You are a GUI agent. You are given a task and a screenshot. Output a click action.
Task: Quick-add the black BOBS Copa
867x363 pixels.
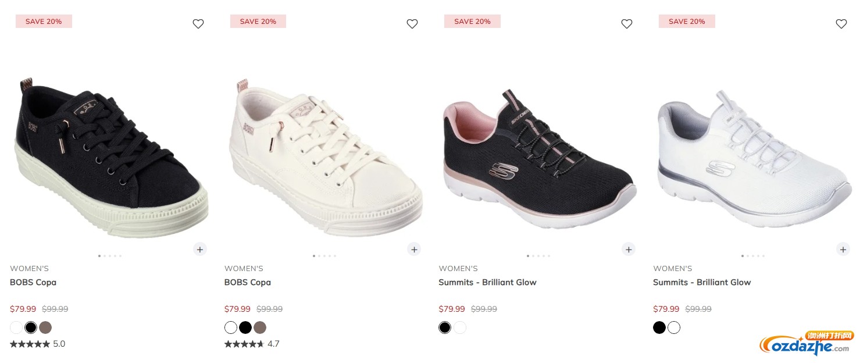point(199,249)
